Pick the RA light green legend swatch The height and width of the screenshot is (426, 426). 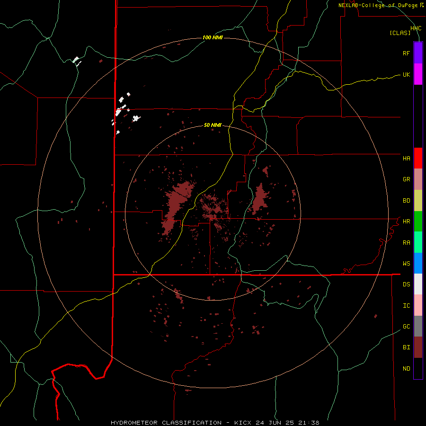418,242
